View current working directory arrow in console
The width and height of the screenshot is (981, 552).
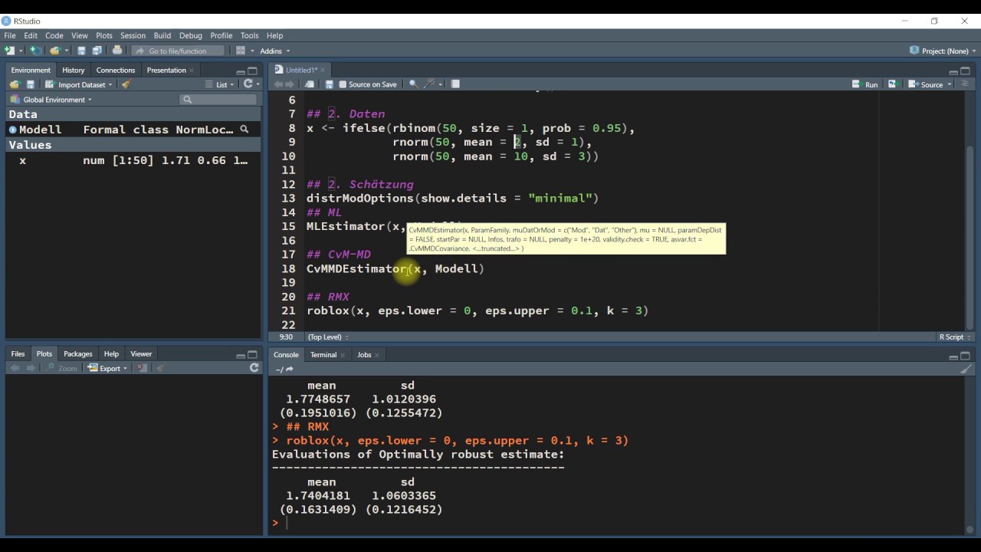point(290,370)
